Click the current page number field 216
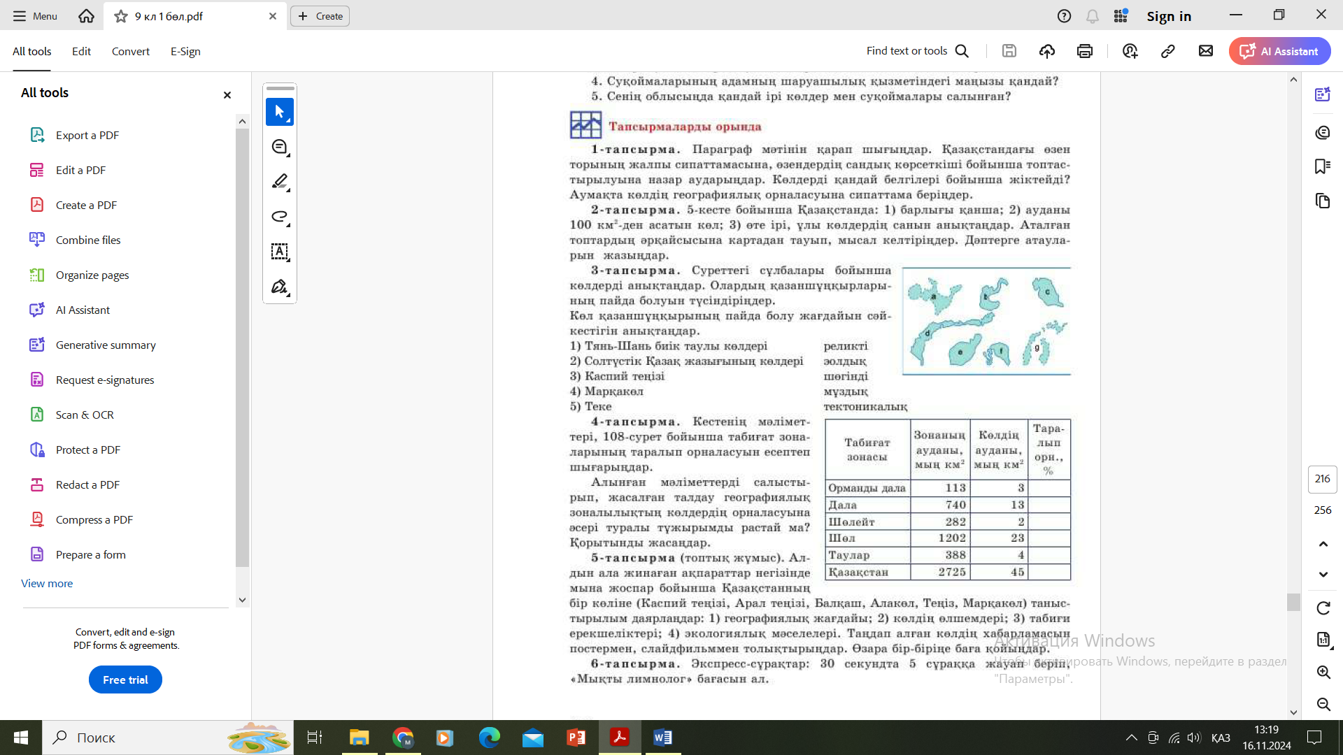 (x=1322, y=479)
